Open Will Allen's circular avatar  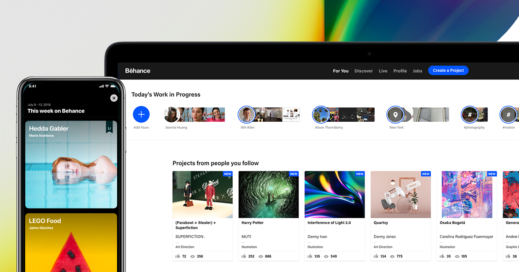247,114
